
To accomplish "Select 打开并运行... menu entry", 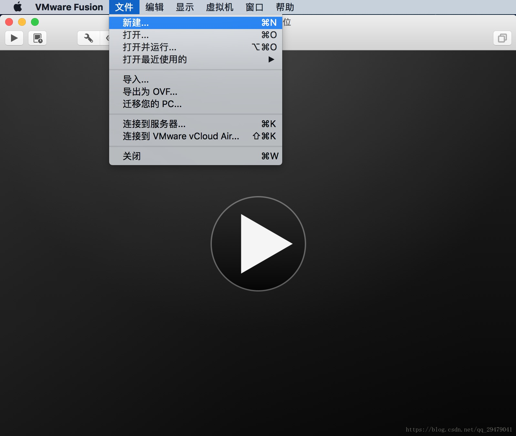I will pos(196,47).
